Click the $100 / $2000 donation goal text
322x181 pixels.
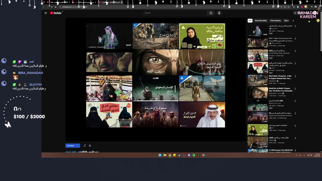point(29,117)
